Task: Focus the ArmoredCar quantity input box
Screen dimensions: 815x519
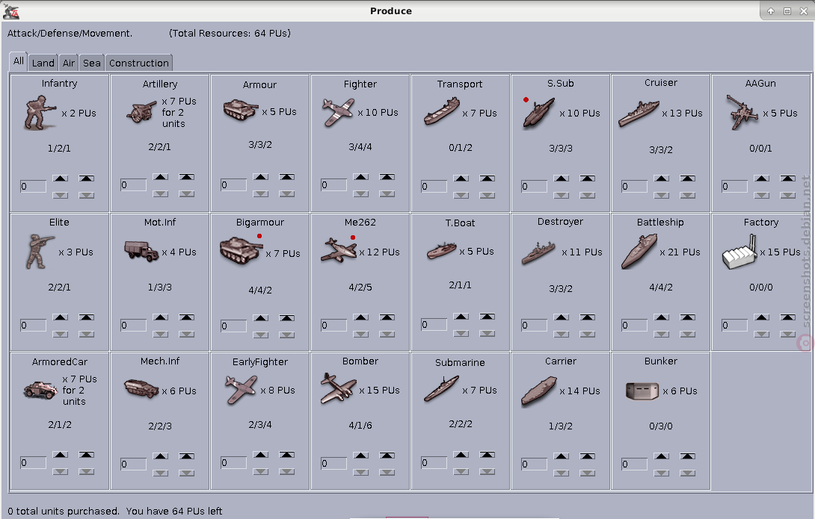Action: click(x=33, y=462)
